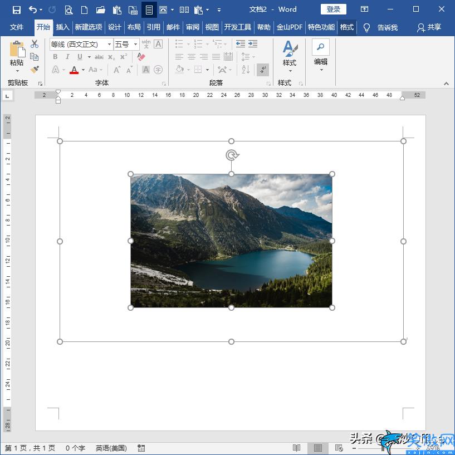Switch to read mode in status bar
Screen dimensions: 455x455
click(296, 448)
